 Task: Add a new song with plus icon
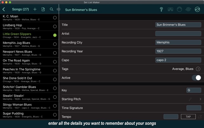tap(35, 9)
